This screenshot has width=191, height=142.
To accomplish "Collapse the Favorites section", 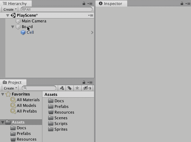I will coord(3,94).
